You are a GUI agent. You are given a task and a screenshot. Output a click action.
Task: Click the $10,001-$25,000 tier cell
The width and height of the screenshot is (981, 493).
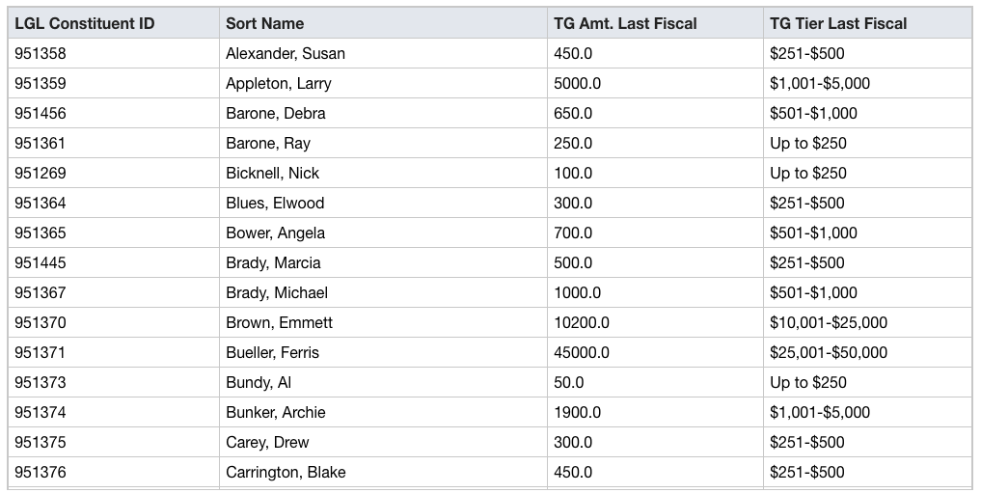[x=828, y=323]
